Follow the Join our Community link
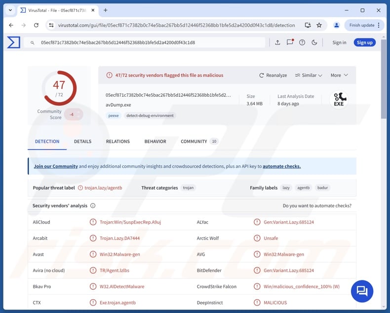 tap(56, 166)
